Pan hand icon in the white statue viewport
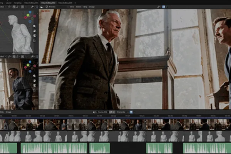 point(34,31)
